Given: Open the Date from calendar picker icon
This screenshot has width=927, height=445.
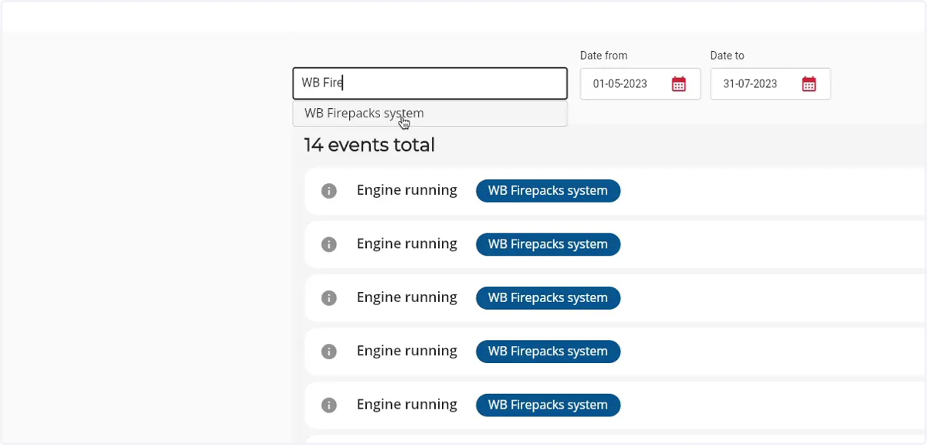Looking at the screenshot, I should pyautogui.click(x=678, y=84).
